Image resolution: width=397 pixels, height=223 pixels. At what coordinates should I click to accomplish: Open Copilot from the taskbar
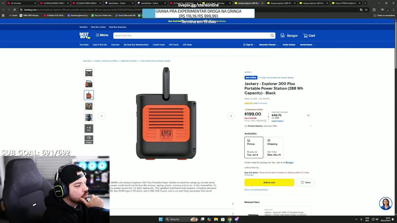click(x=209, y=219)
